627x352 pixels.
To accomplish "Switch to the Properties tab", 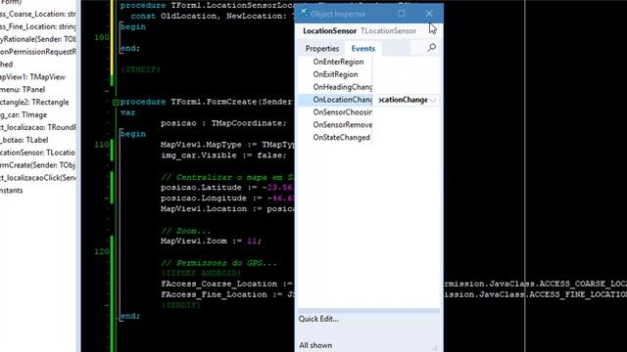I will 322,49.
